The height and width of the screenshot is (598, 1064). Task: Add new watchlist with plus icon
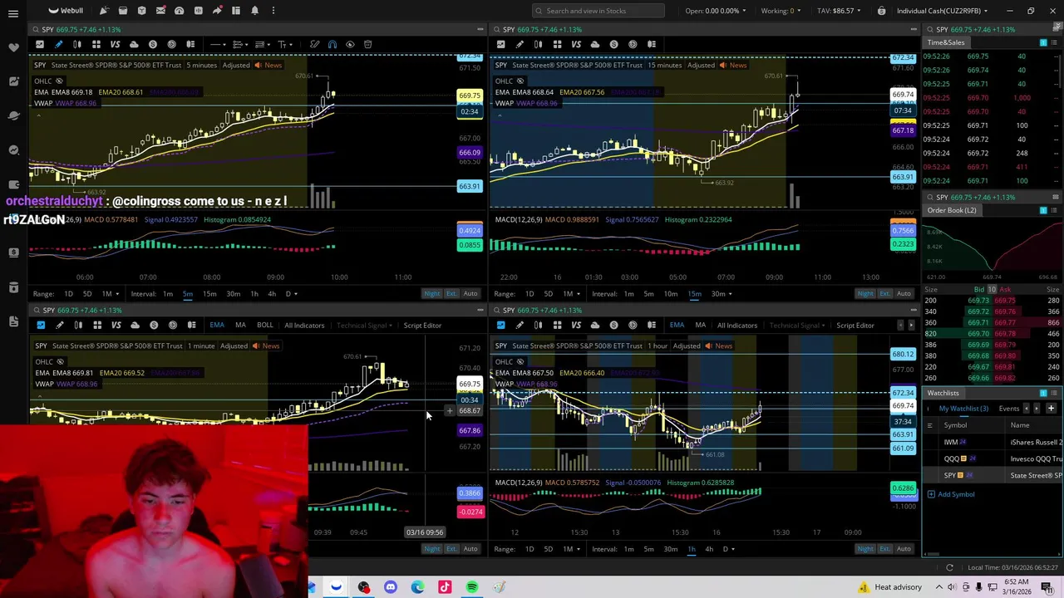[x=1051, y=408]
